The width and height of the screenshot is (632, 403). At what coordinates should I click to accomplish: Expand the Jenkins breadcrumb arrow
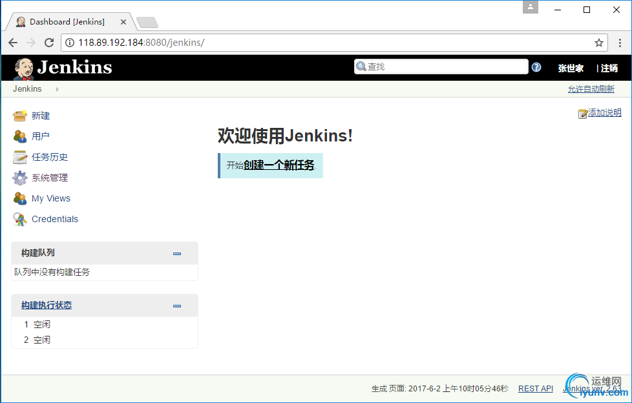pyautogui.click(x=56, y=89)
